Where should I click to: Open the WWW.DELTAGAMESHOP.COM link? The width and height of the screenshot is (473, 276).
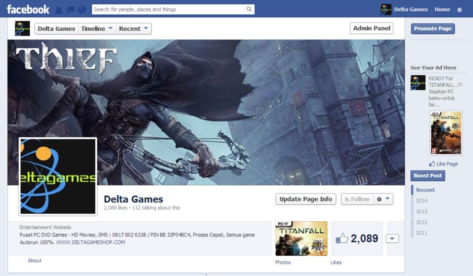[x=91, y=242]
